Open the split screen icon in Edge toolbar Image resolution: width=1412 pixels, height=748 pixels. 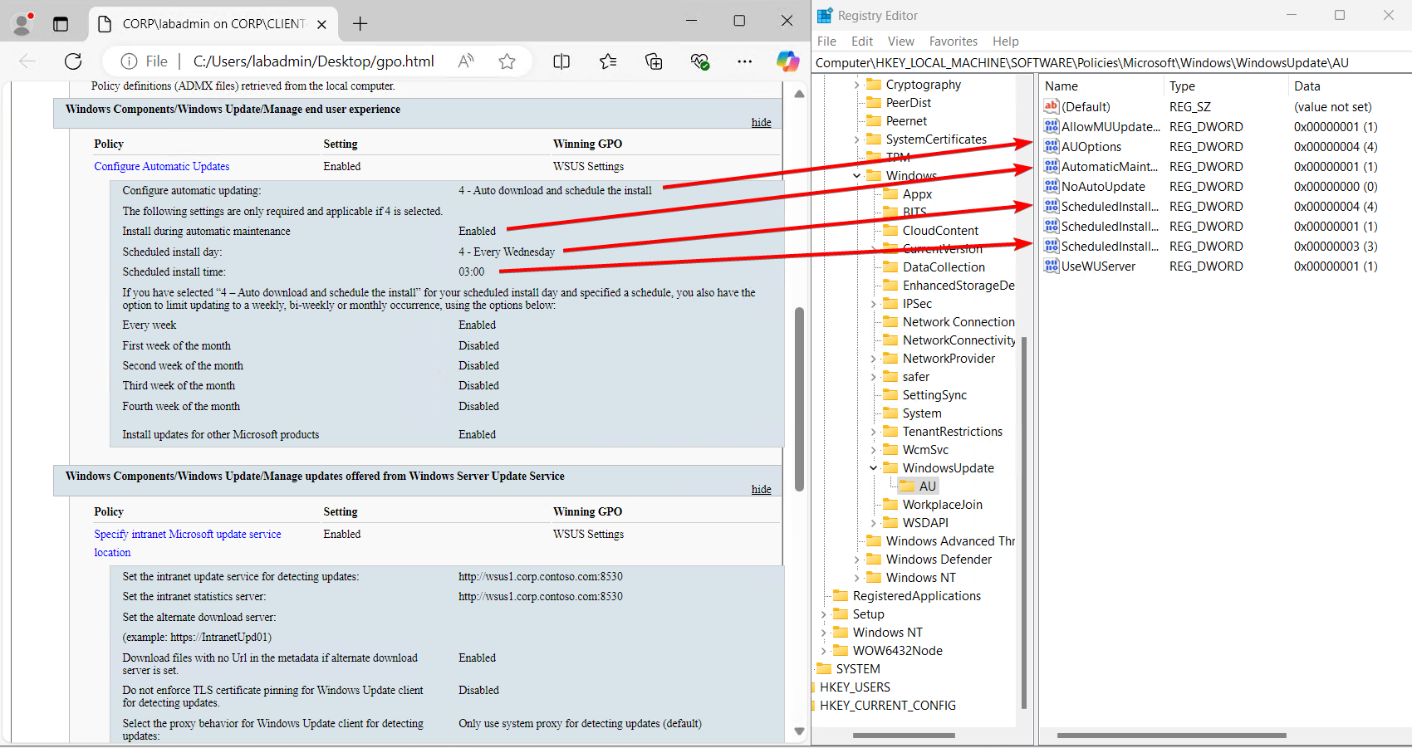(561, 61)
